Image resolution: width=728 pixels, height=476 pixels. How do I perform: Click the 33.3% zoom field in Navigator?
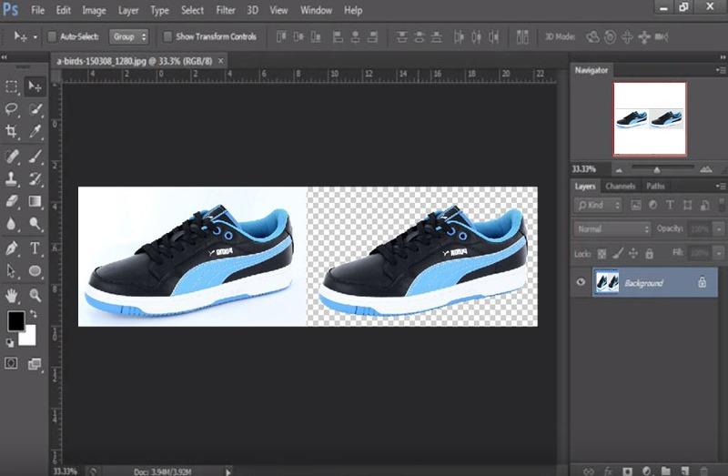583,169
